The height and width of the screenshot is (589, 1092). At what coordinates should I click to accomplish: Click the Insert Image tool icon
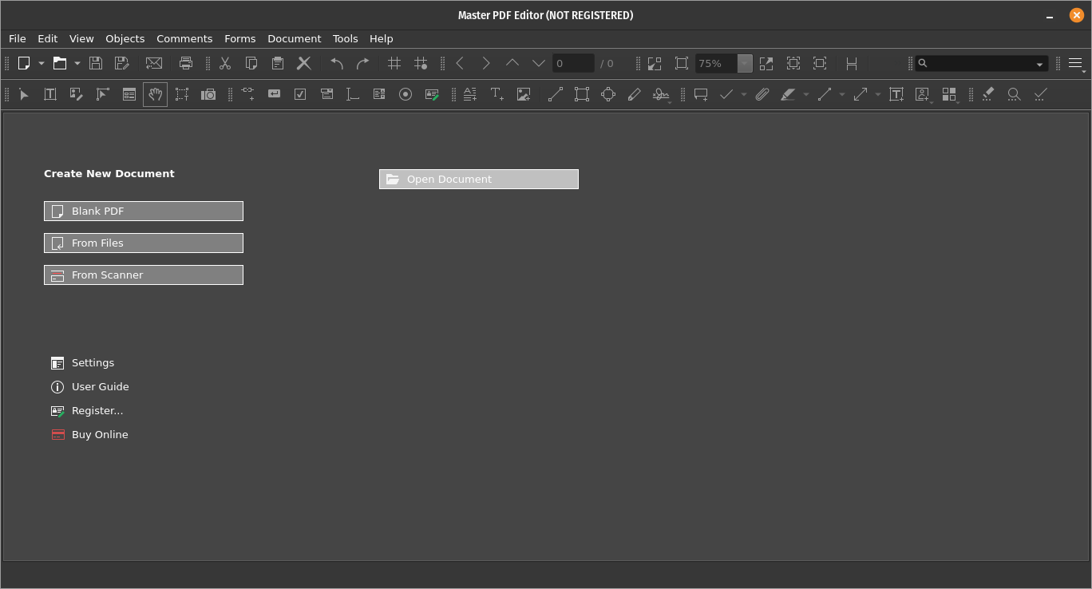(x=524, y=94)
